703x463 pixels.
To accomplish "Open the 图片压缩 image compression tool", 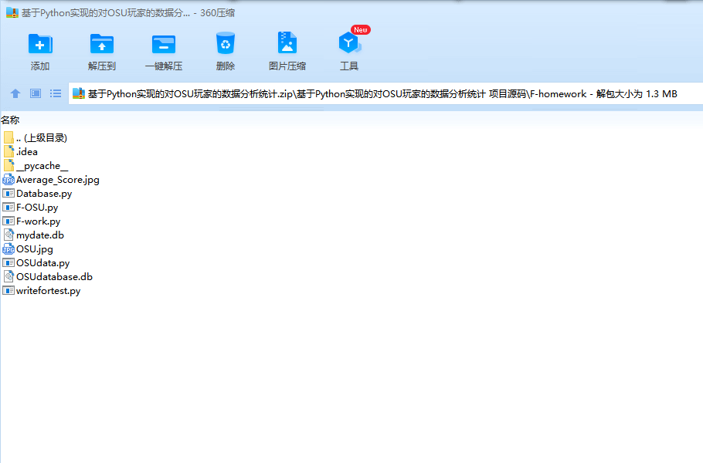I will pos(287,43).
